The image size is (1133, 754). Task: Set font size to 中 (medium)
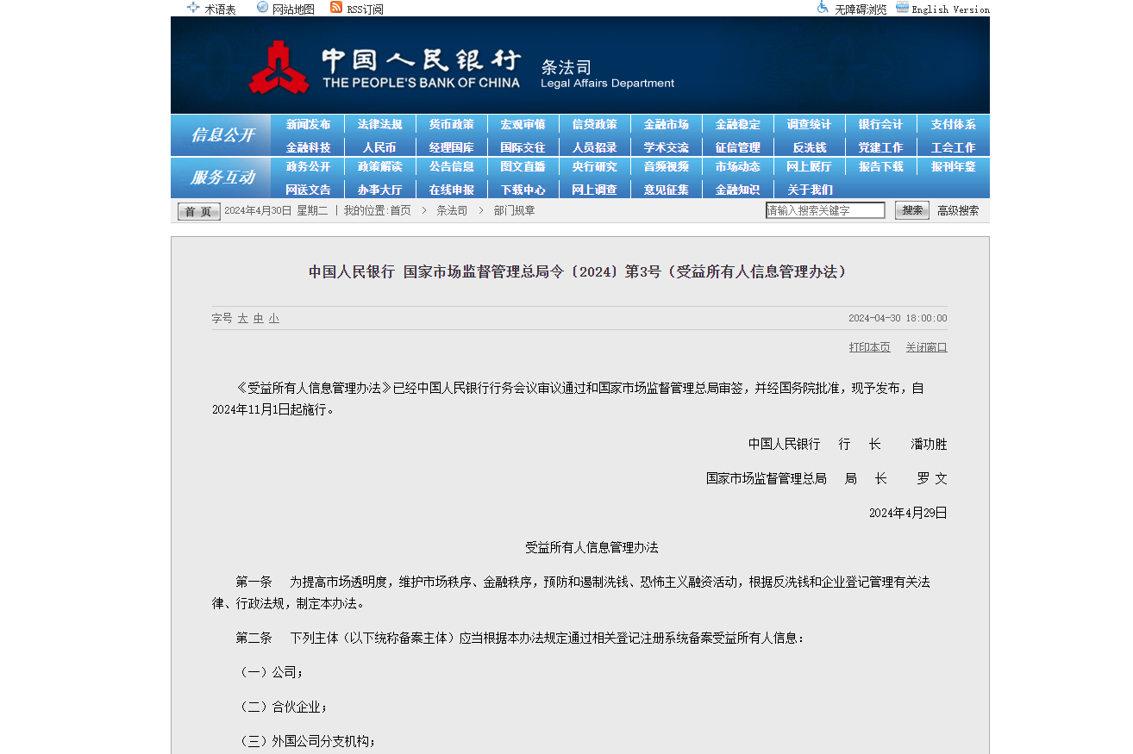pyautogui.click(x=259, y=318)
